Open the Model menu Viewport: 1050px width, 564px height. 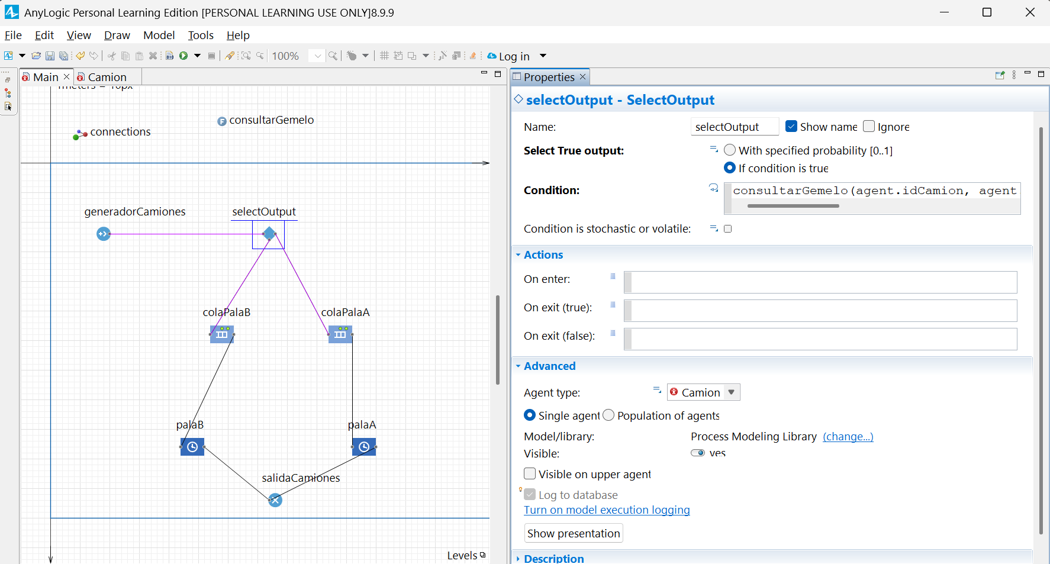point(159,35)
